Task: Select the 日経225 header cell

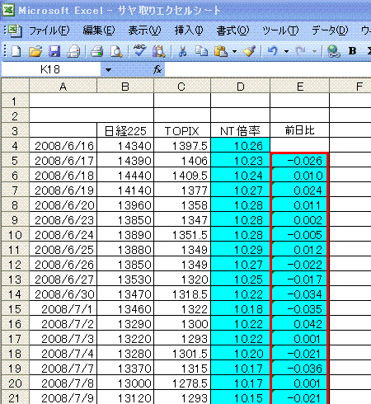Action: tap(125, 130)
